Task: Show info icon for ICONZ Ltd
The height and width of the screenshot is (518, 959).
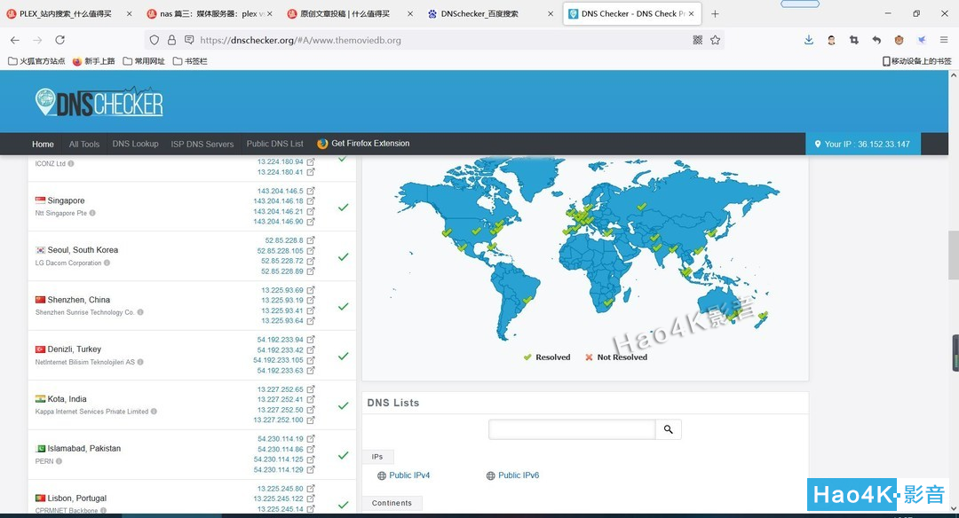Action: pos(71,164)
